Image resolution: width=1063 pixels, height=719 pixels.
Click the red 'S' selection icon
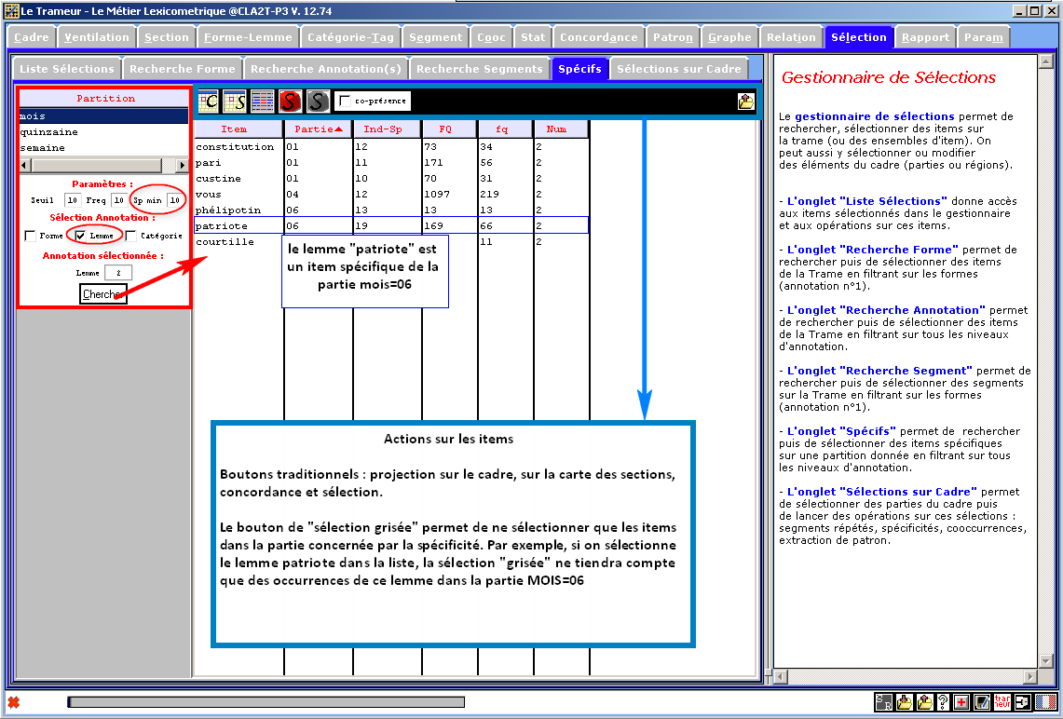click(290, 102)
